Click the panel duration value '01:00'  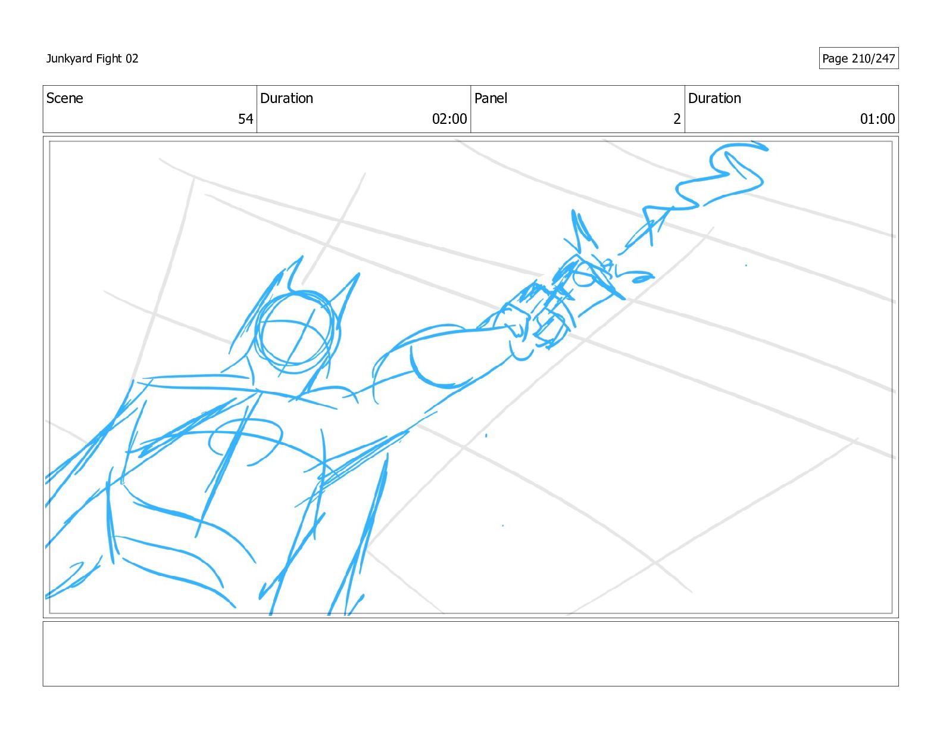(878, 119)
